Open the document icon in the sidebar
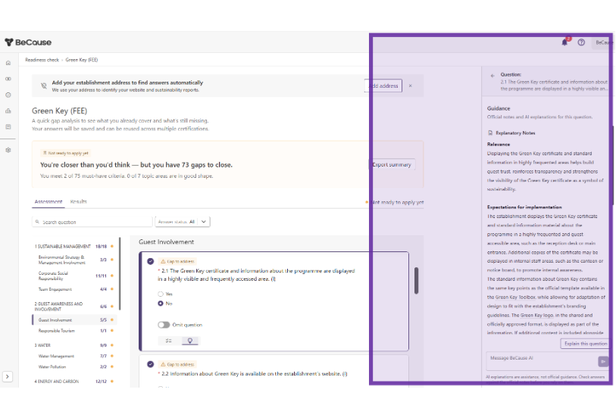 tap(8, 126)
